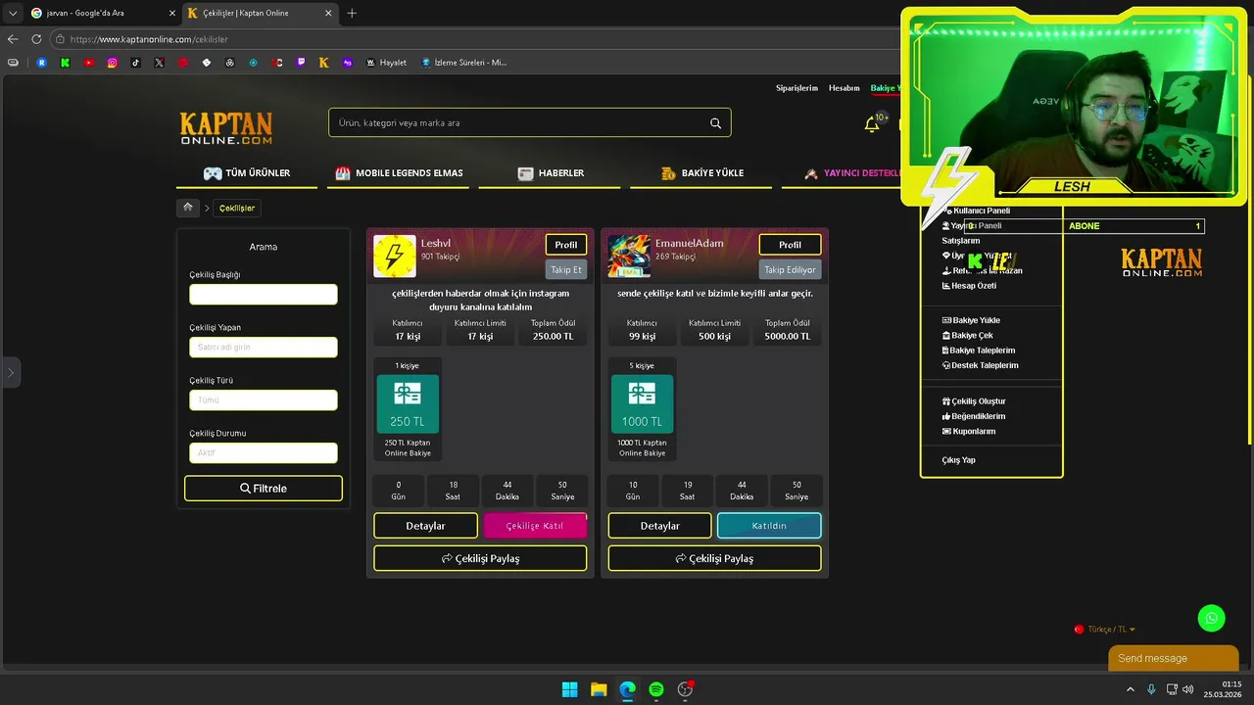Viewport: 1254px width, 705px height.
Task: Open Kaptan K bookmark in bookmarks bar
Action: [324, 63]
